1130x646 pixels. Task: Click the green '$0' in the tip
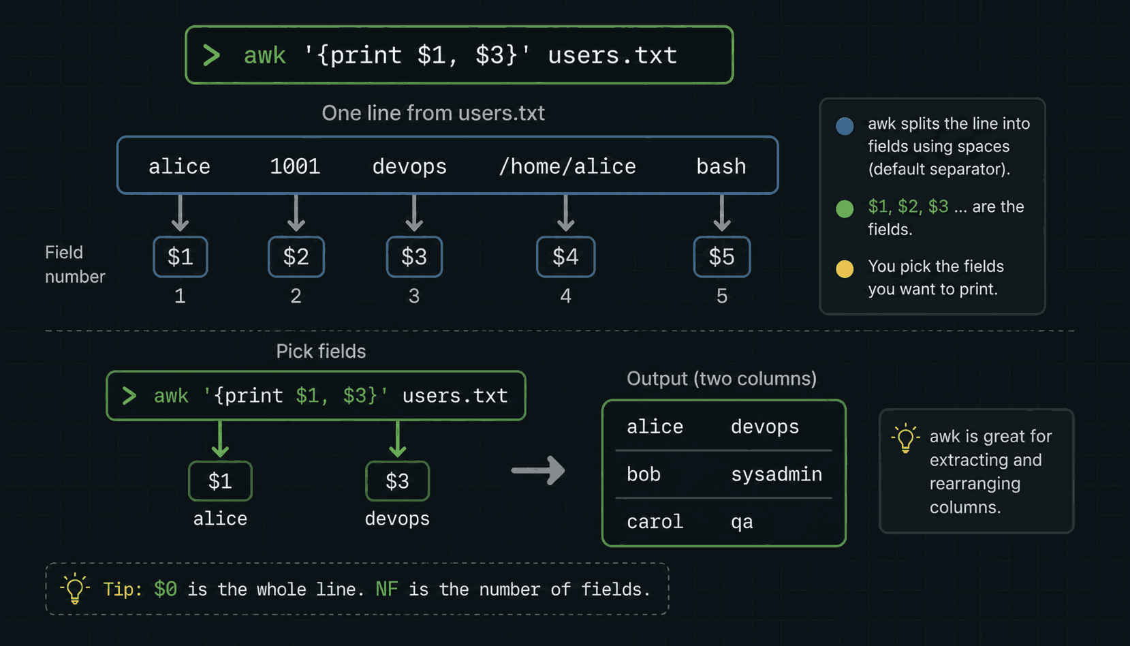pyautogui.click(x=166, y=589)
